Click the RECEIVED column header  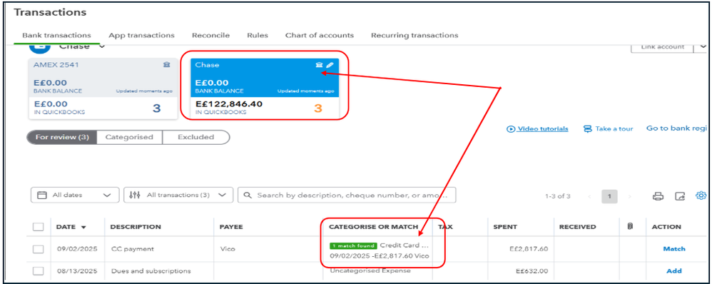click(x=578, y=227)
